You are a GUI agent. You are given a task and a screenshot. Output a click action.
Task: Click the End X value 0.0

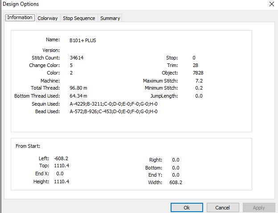point(60,174)
